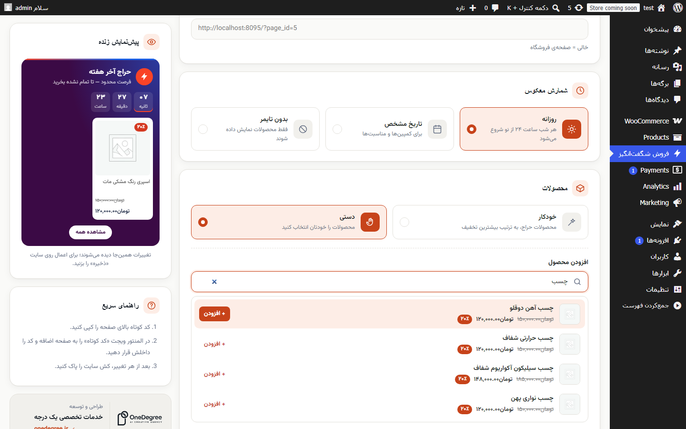Click the box icon beside products heading
This screenshot has height=429, width=686.
pyautogui.click(x=580, y=188)
